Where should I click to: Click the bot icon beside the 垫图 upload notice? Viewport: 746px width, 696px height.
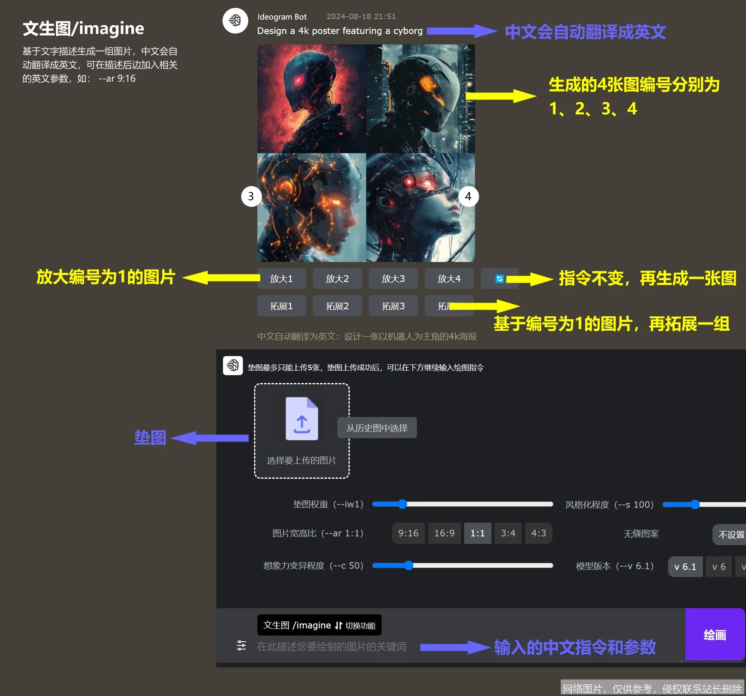tap(233, 365)
